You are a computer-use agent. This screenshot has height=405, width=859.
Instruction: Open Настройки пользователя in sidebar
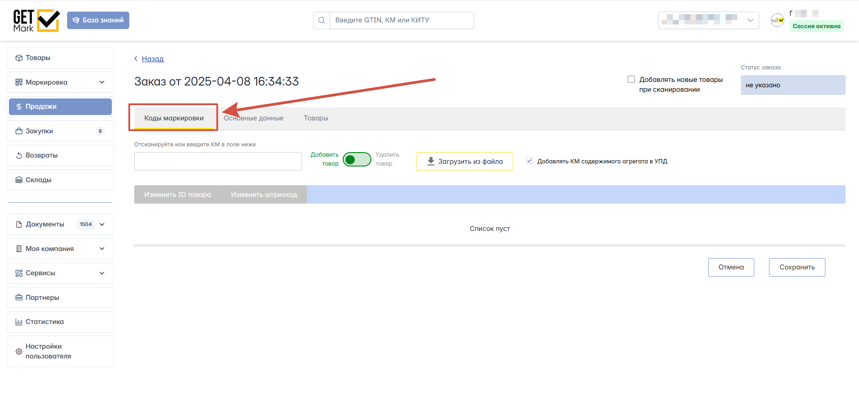(60, 351)
